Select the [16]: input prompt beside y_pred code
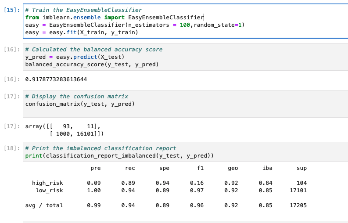Screen dimensions: 348x223 click(12, 49)
